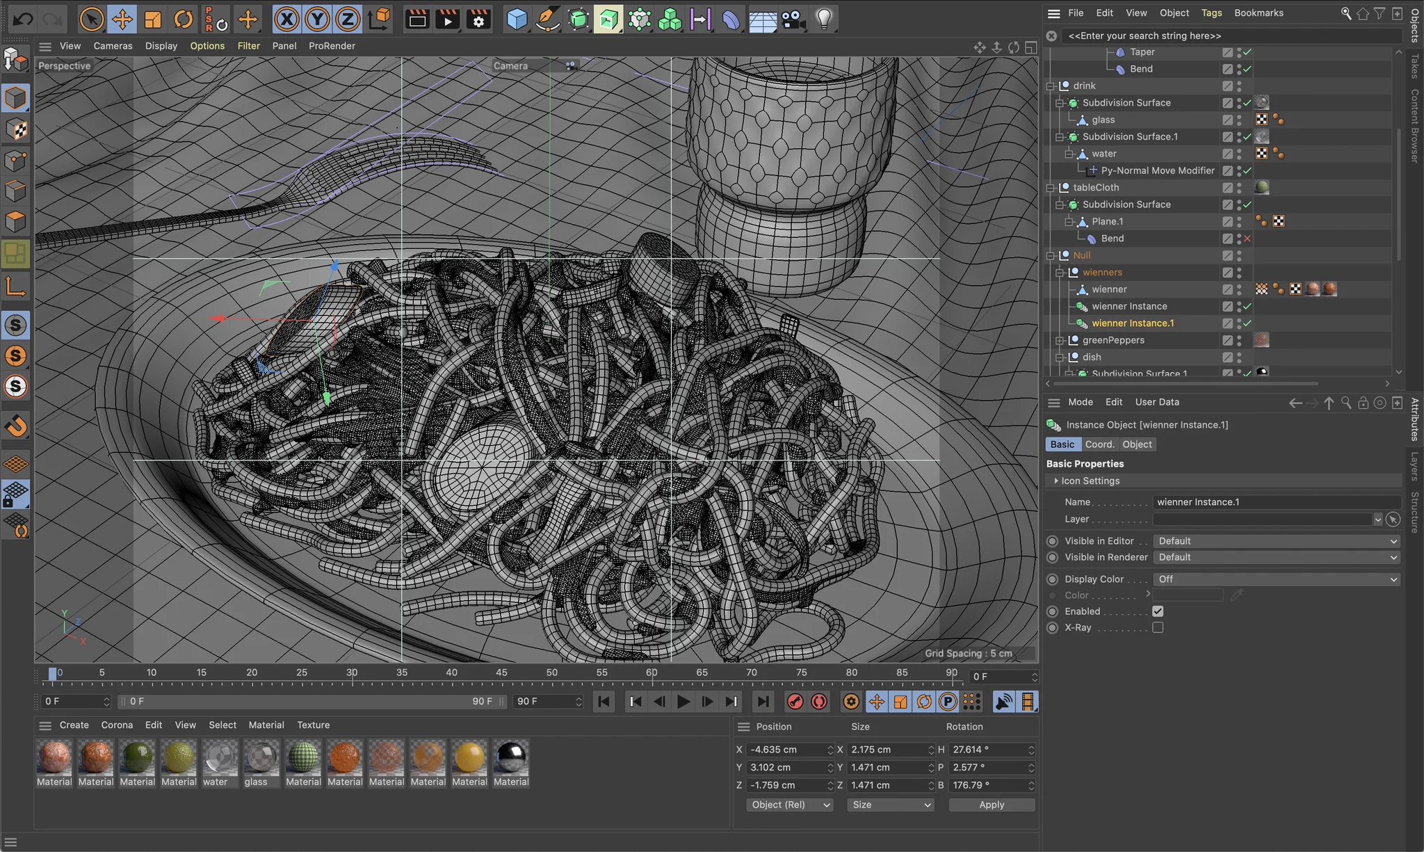Click the Scale tool icon

[x=152, y=19]
